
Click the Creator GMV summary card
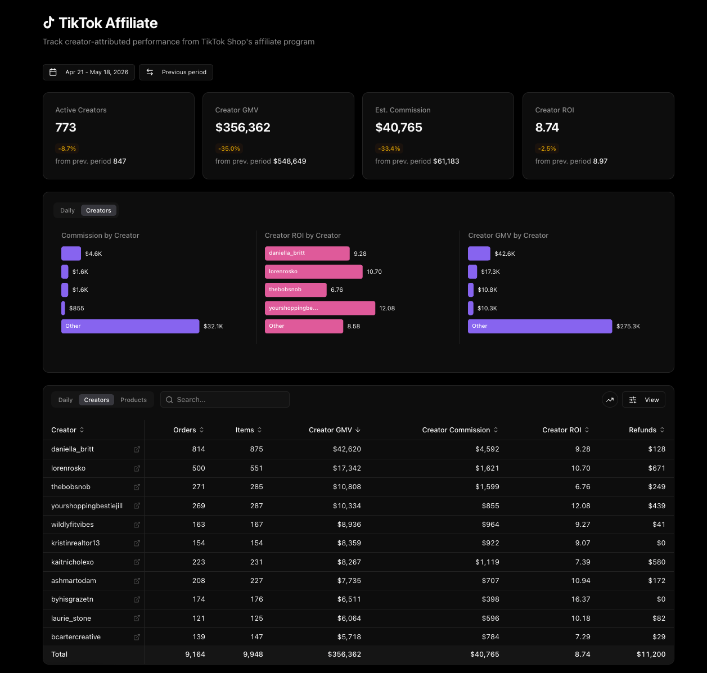click(278, 136)
